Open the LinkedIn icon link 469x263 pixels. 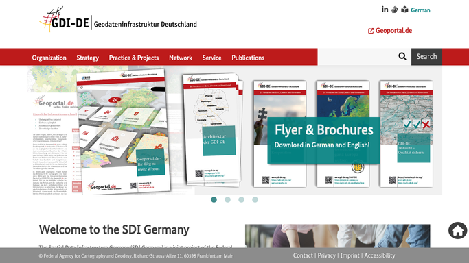tap(385, 10)
